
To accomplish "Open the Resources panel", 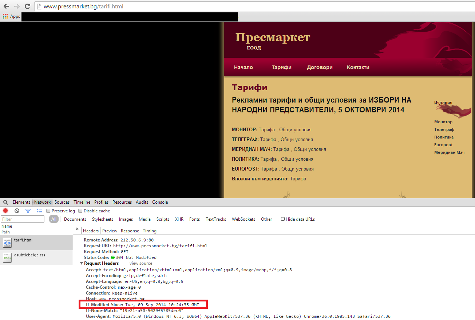I will 122,202.
